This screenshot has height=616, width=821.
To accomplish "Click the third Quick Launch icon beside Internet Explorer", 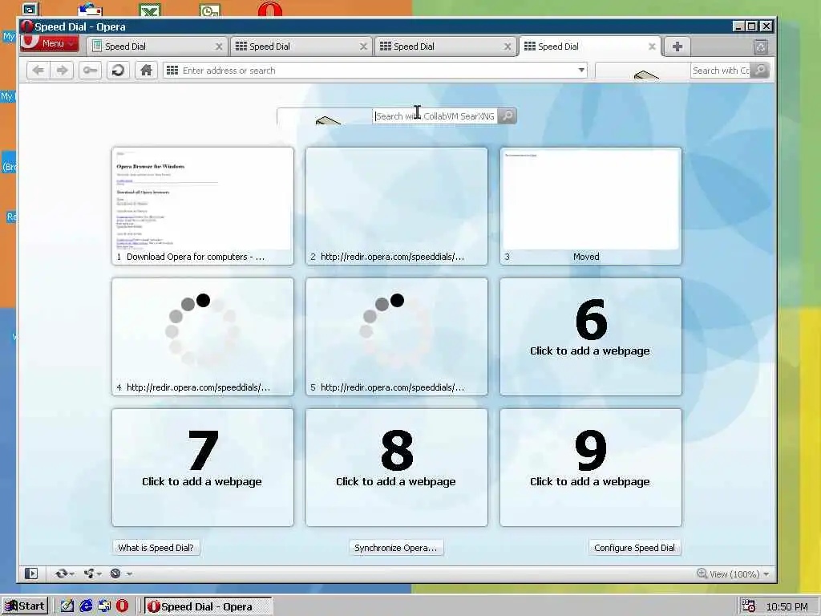I will point(104,606).
